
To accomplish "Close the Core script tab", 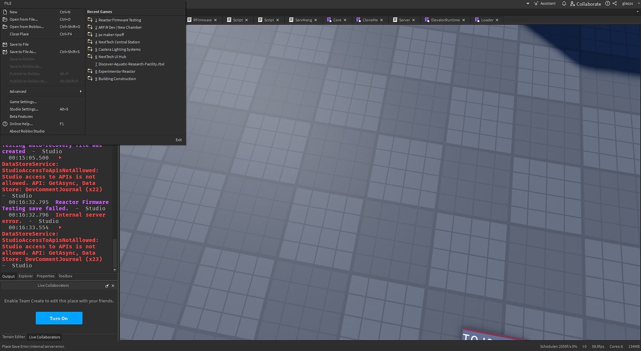I will click(345, 20).
